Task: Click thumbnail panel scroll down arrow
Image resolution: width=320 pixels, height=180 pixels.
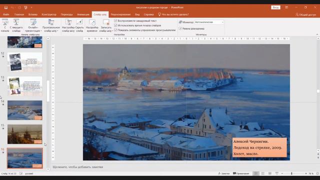Action: (x=48, y=169)
